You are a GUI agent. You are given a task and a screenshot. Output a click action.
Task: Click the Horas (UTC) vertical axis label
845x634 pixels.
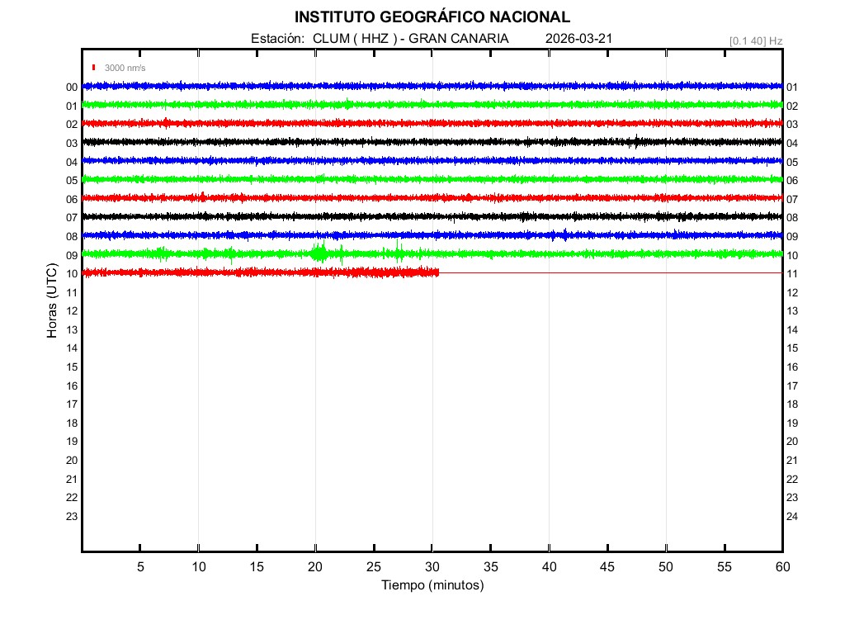52,301
